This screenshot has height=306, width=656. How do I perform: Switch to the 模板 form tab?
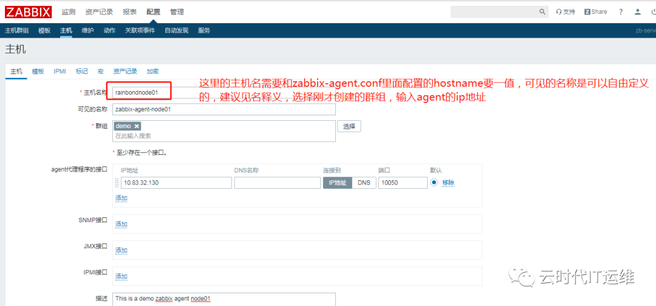coord(38,72)
